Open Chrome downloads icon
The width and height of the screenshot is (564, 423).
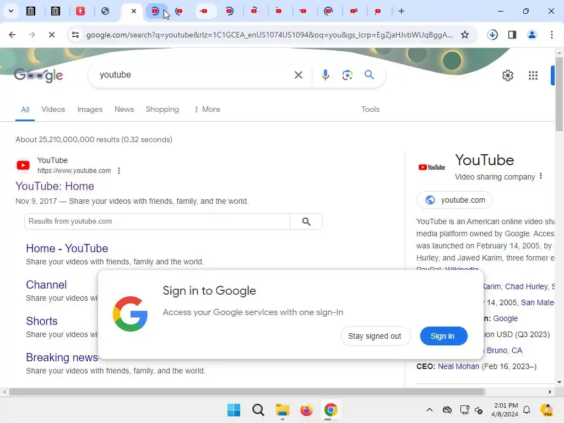pos(492,35)
